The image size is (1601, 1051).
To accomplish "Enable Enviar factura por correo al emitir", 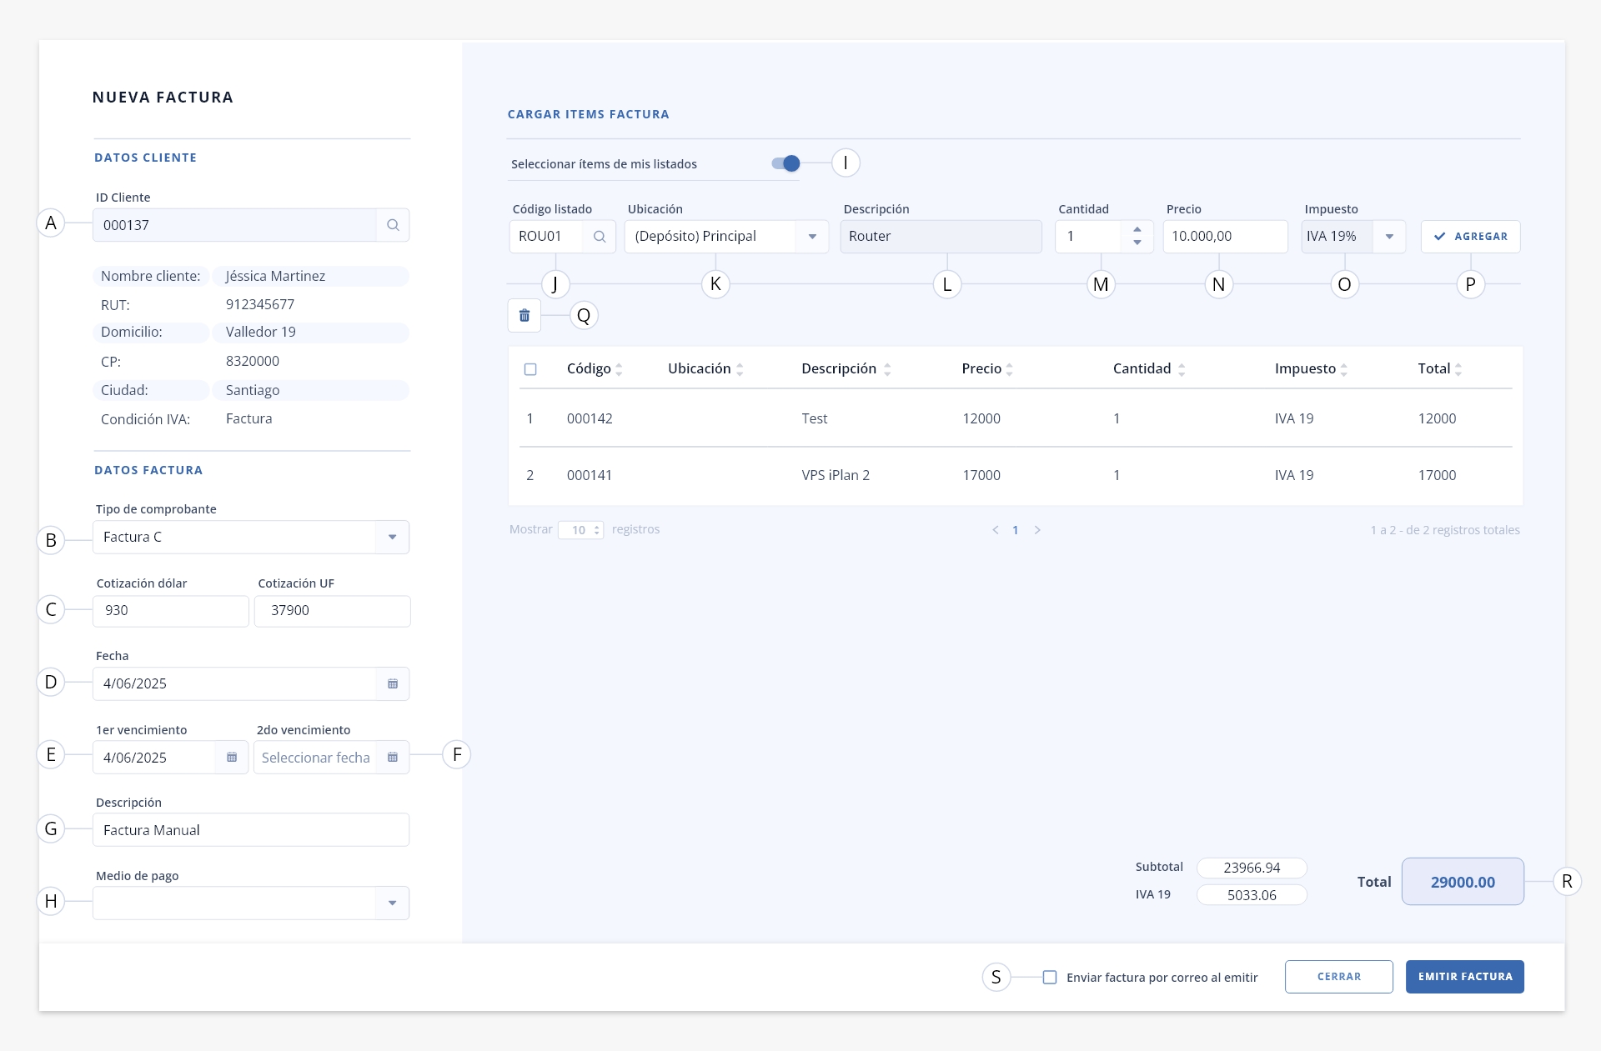I will coord(1050,977).
